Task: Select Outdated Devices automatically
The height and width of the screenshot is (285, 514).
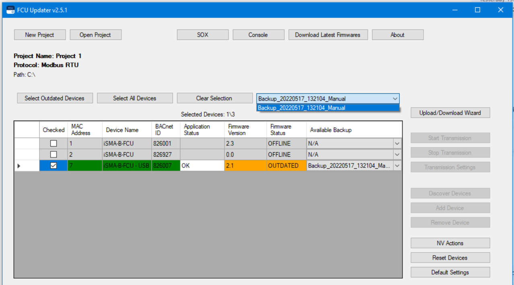Action: (x=55, y=98)
